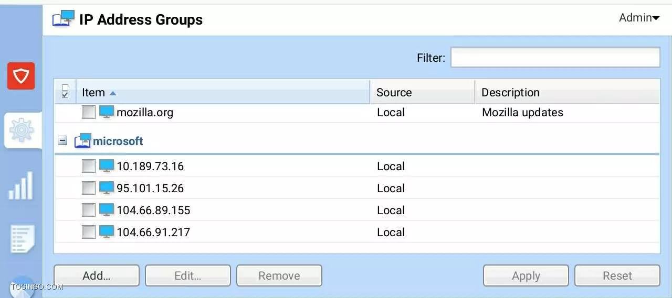The image size is (672, 298).
Task: Click computer icon beside mozilla.org
Action: [x=107, y=112]
